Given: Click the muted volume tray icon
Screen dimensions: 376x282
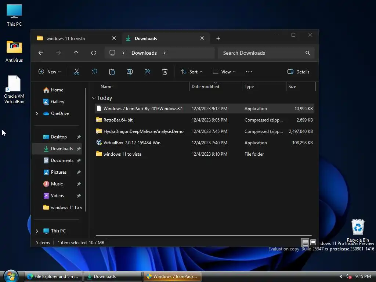Looking at the screenshot, I should 348,276.
